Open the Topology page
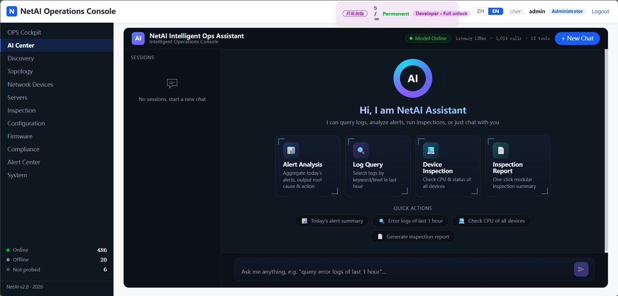 (57, 71)
